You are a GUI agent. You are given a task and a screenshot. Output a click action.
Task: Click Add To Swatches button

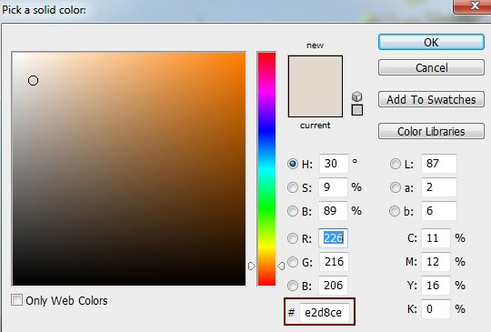click(x=431, y=100)
